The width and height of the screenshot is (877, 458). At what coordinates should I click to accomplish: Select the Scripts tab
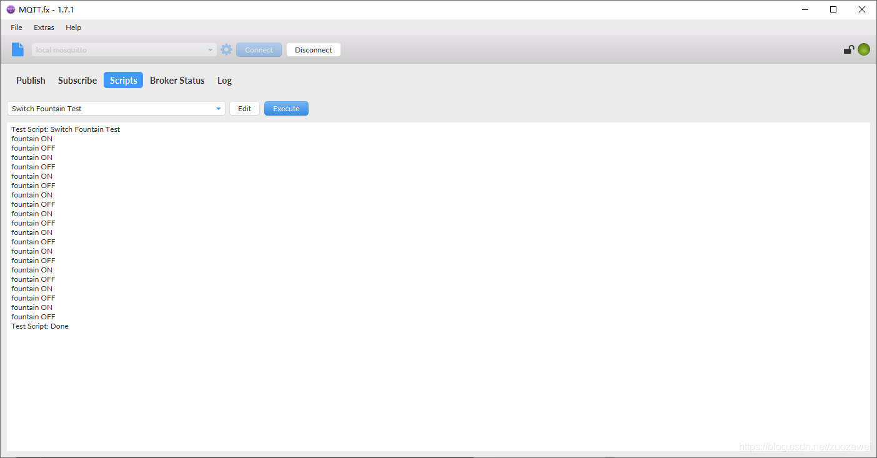pos(123,81)
